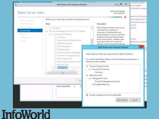Click Customer Experience entry in Server Manager
Screen dimensions: 159x119
[x=138, y=19]
